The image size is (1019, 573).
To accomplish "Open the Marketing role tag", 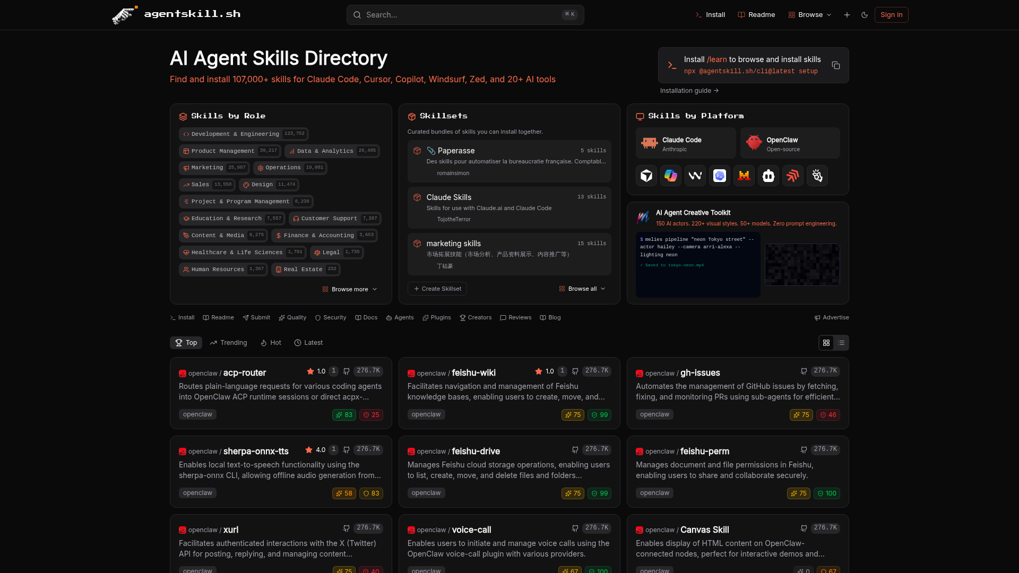I will pos(214,168).
